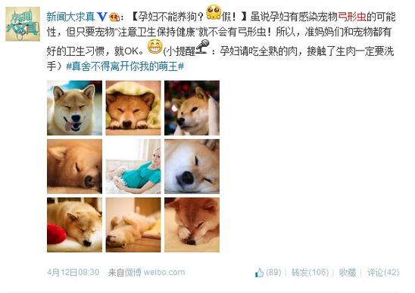Click 收藏 to save the post
The image size is (415, 293).
pyautogui.click(x=348, y=273)
